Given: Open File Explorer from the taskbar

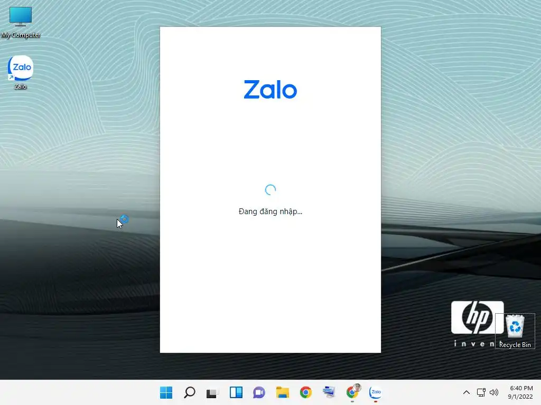Looking at the screenshot, I should (283, 392).
